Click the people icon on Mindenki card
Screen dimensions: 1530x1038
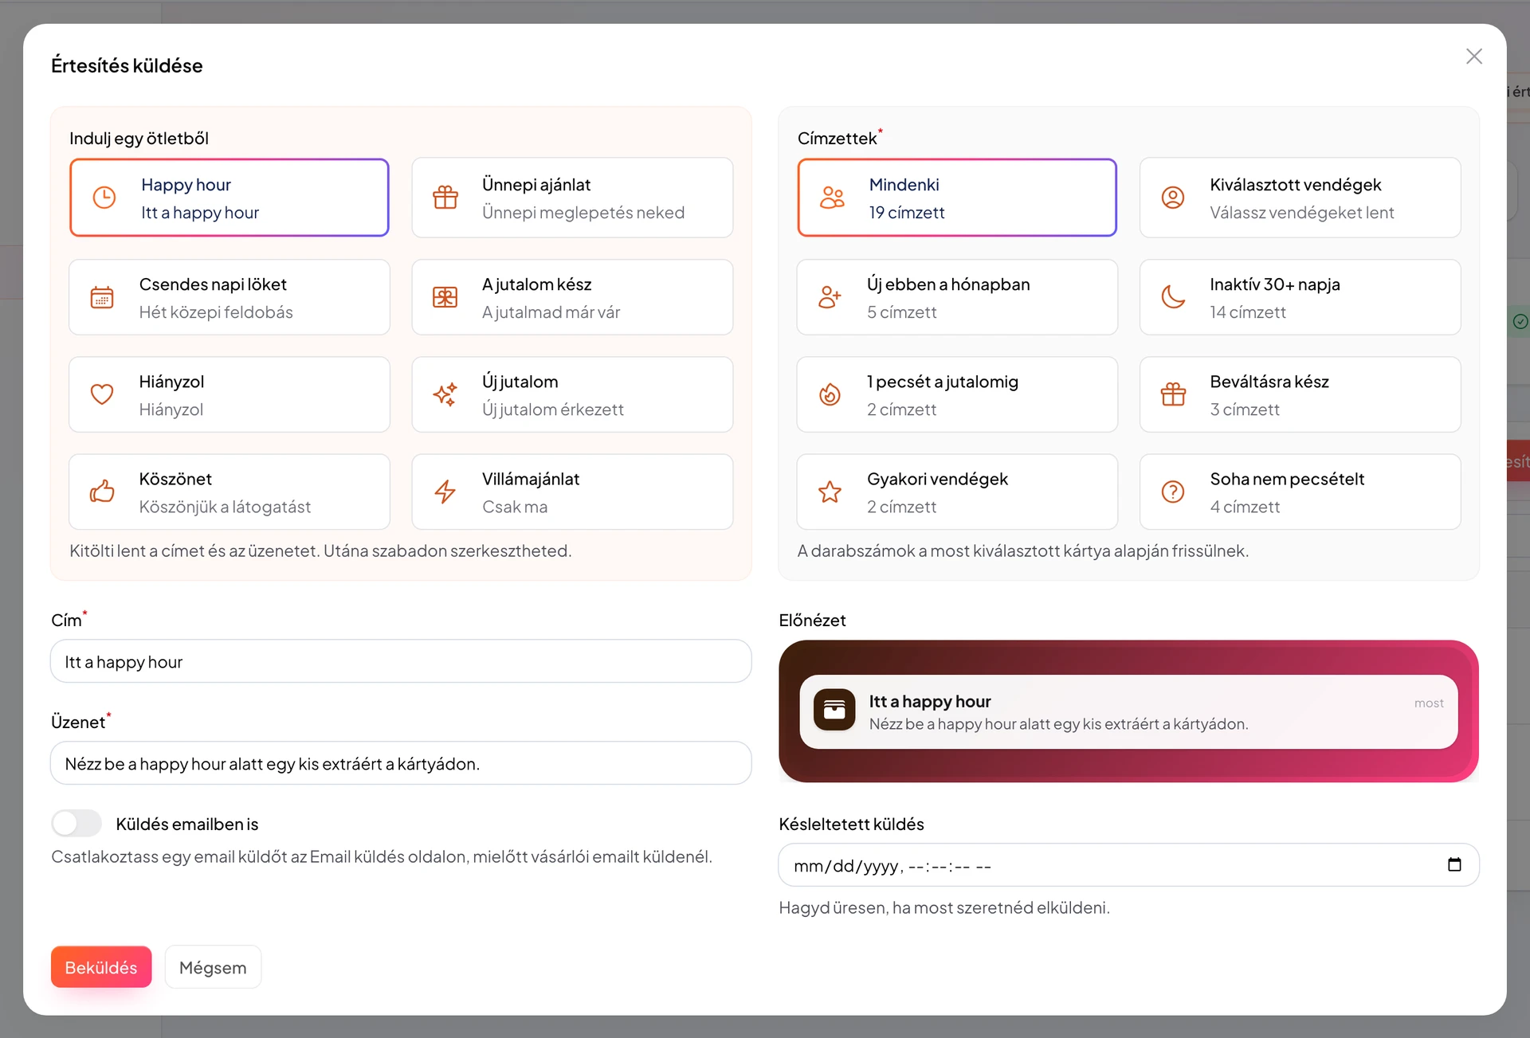coord(833,198)
